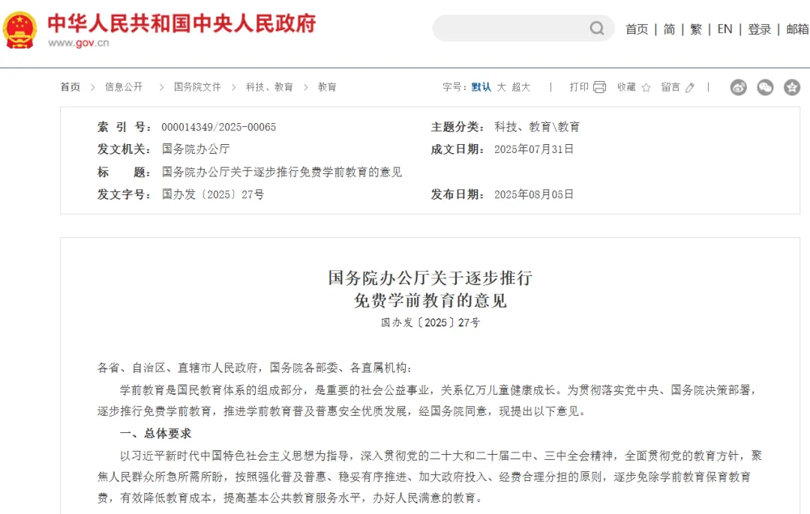Screen dimensions: 810x514
Task: Click the national emblem logo
Action: pos(19,30)
